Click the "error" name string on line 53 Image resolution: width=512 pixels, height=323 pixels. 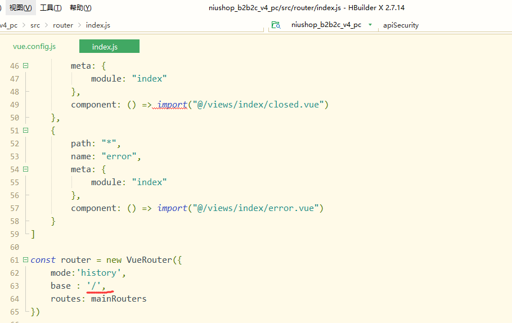(119, 156)
